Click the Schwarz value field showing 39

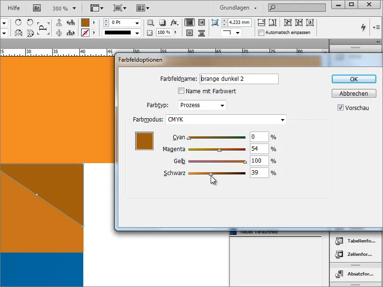259,173
